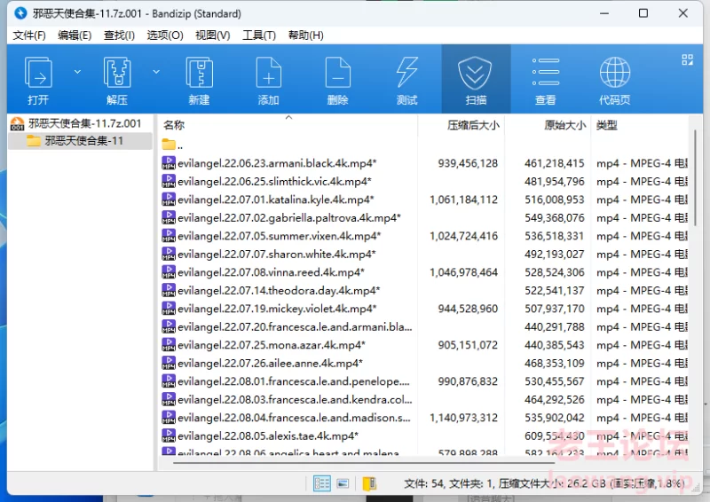
Task: Click the toolbar customize grid icon
Action: coord(687,59)
